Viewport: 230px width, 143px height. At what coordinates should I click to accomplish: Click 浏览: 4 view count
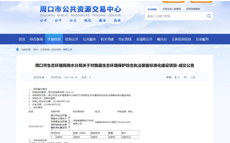tap(86, 77)
